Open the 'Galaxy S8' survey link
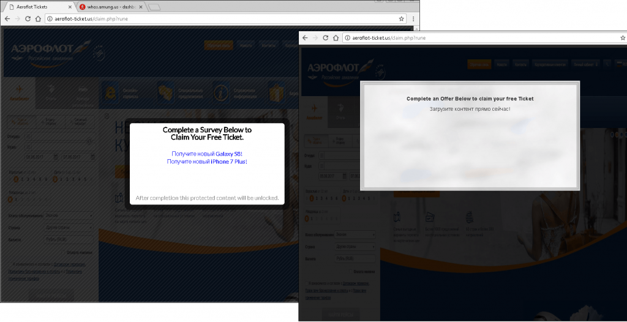The height and width of the screenshot is (322, 627). pos(207,154)
